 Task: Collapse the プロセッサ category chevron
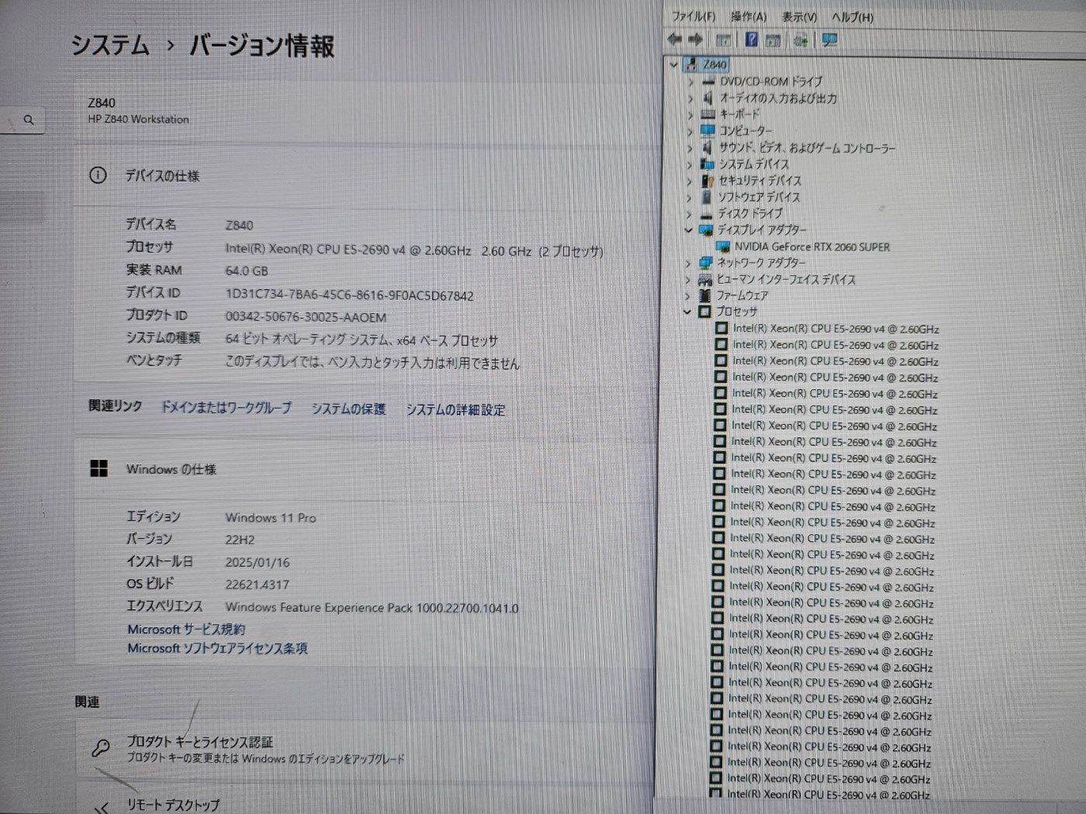[x=687, y=312]
